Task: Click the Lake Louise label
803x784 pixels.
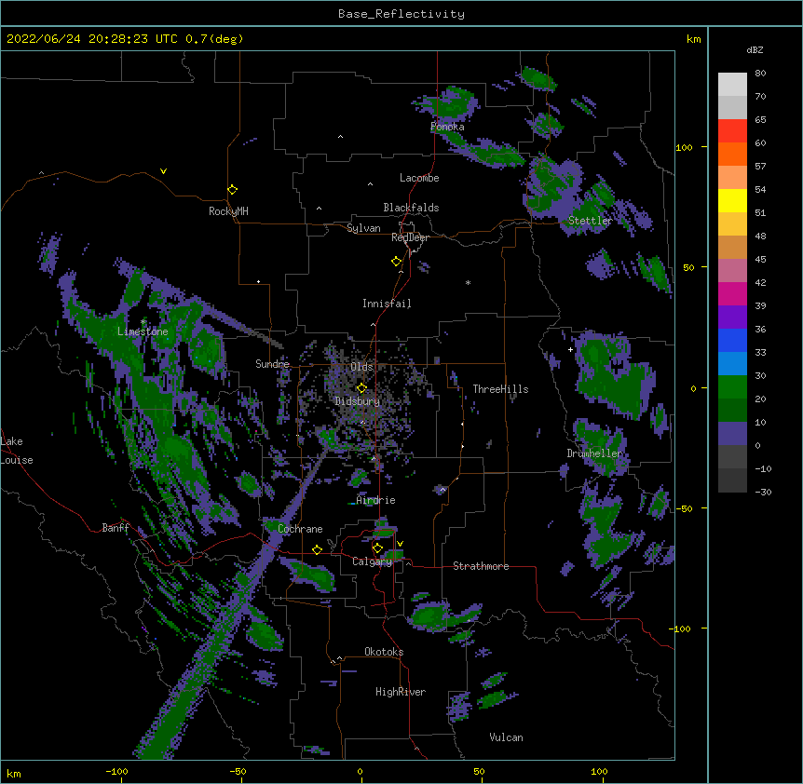Action: (x=17, y=451)
